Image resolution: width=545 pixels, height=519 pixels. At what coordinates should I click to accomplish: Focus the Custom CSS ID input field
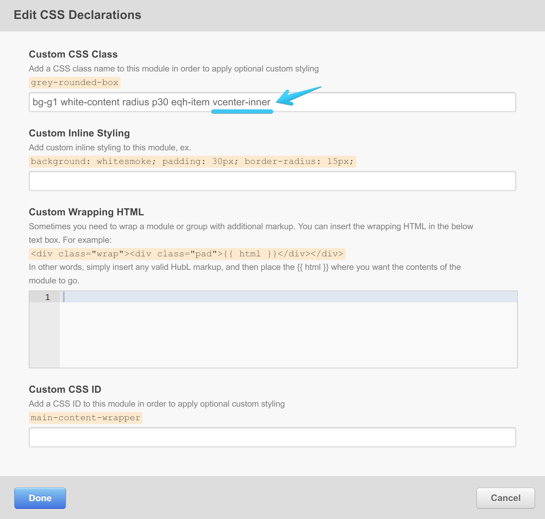[272, 437]
